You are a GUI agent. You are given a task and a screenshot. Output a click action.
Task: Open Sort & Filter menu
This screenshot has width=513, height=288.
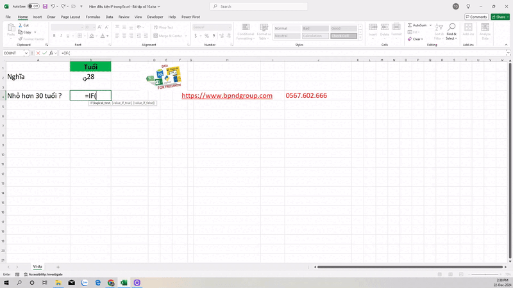pos(439,31)
